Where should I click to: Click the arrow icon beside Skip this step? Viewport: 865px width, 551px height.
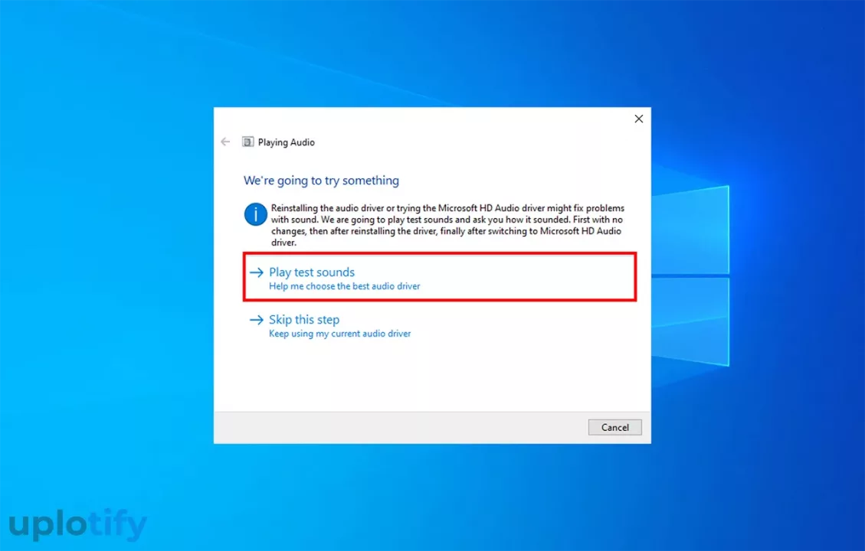pyautogui.click(x=256, y=320)
